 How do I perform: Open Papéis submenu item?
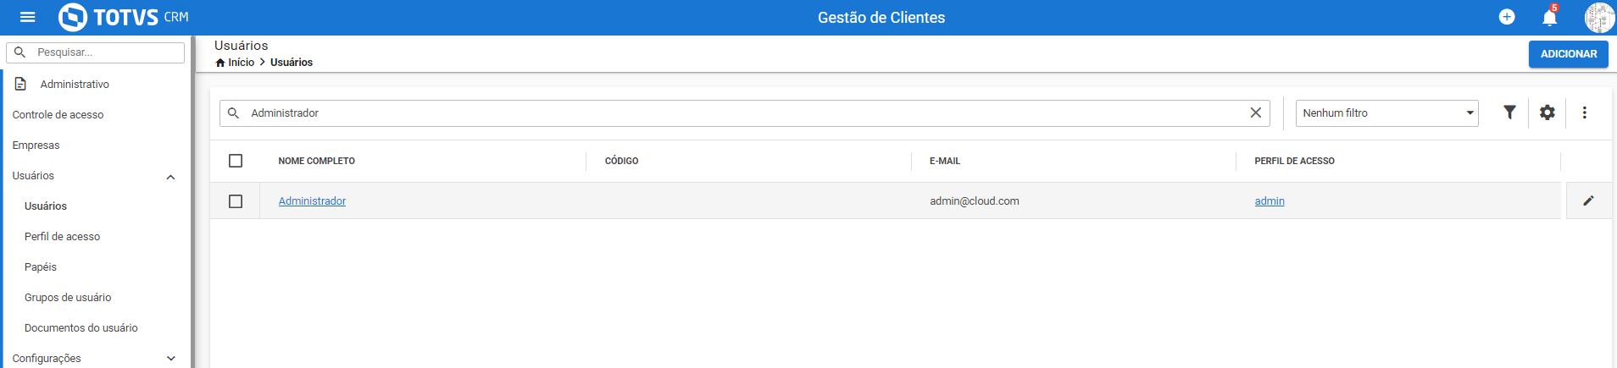coord(41,267)
